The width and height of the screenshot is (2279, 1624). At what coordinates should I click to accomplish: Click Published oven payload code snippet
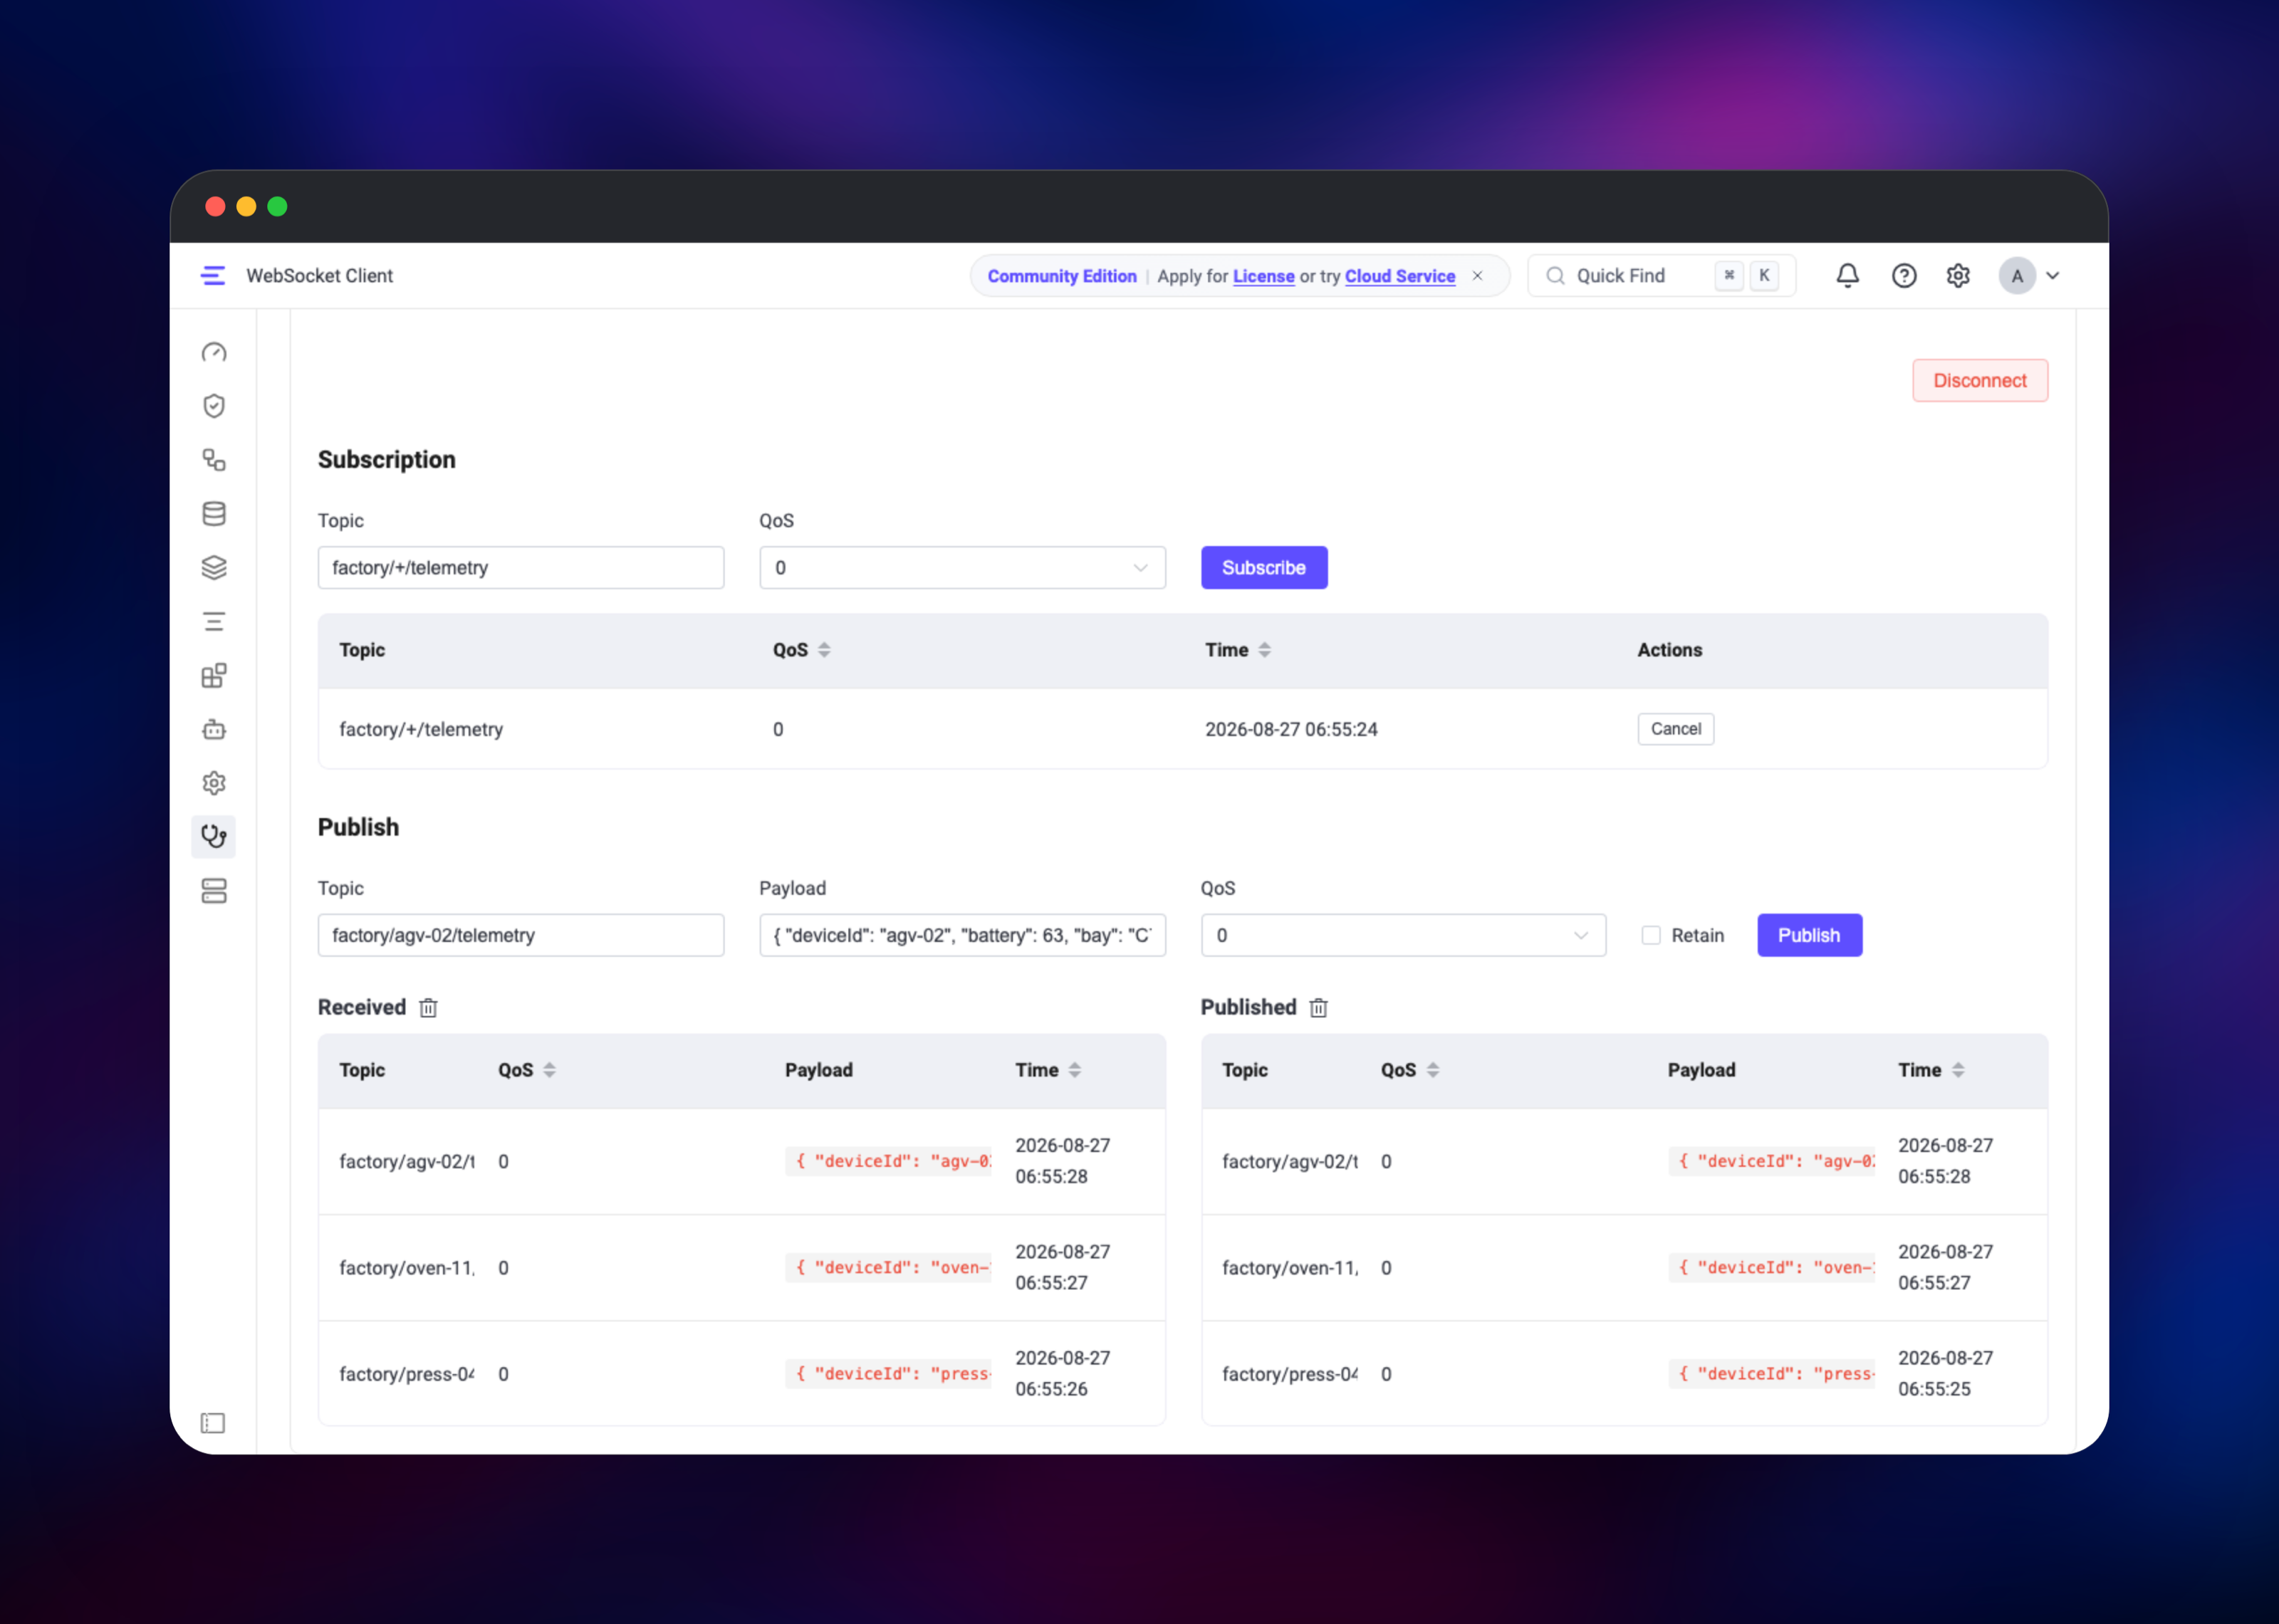click(x=1771, y=1268)
